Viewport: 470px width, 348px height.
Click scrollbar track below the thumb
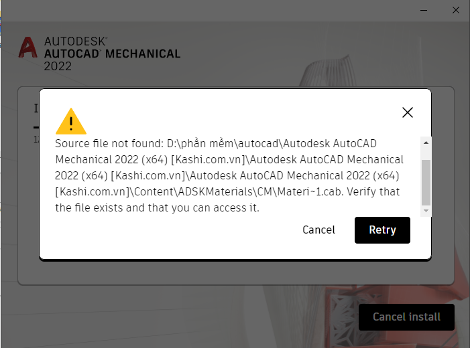[426, 206]
